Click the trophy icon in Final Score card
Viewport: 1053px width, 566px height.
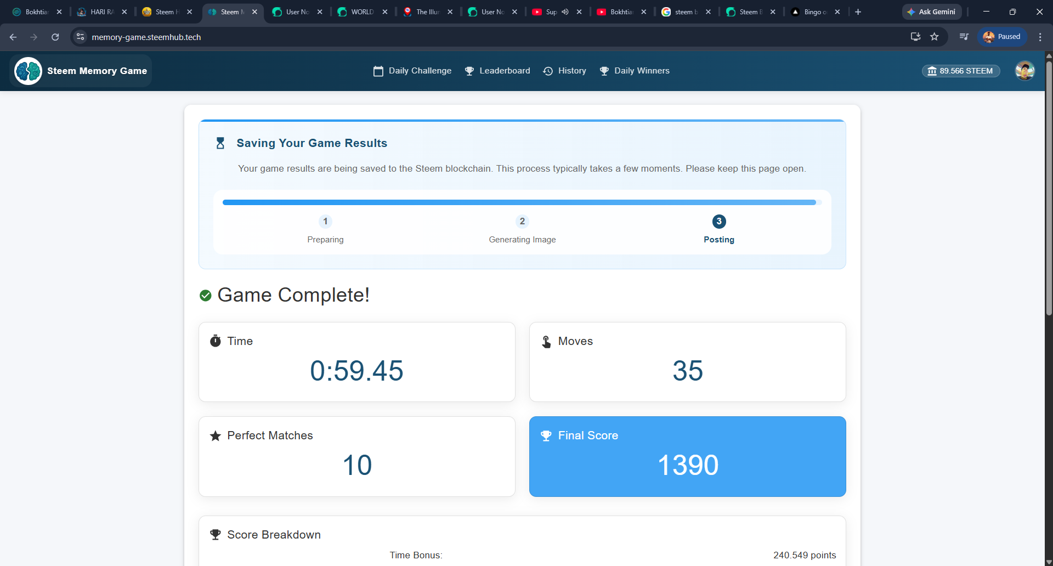[x=546, y=435]
